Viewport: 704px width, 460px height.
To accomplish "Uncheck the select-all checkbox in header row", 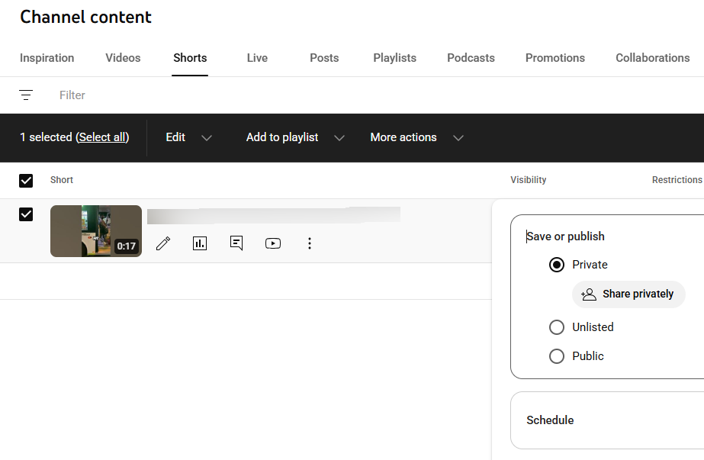I will pos(26,180).
